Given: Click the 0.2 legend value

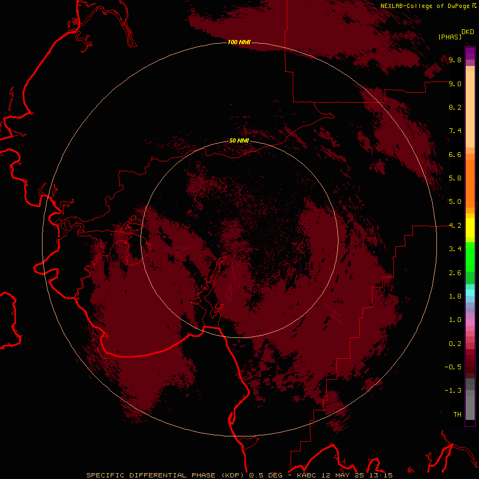Looking at the screenshot, I should pyautogui.click(x=455, y=344).
